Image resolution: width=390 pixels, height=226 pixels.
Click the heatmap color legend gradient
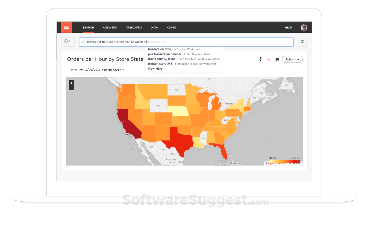click(285, 161)
